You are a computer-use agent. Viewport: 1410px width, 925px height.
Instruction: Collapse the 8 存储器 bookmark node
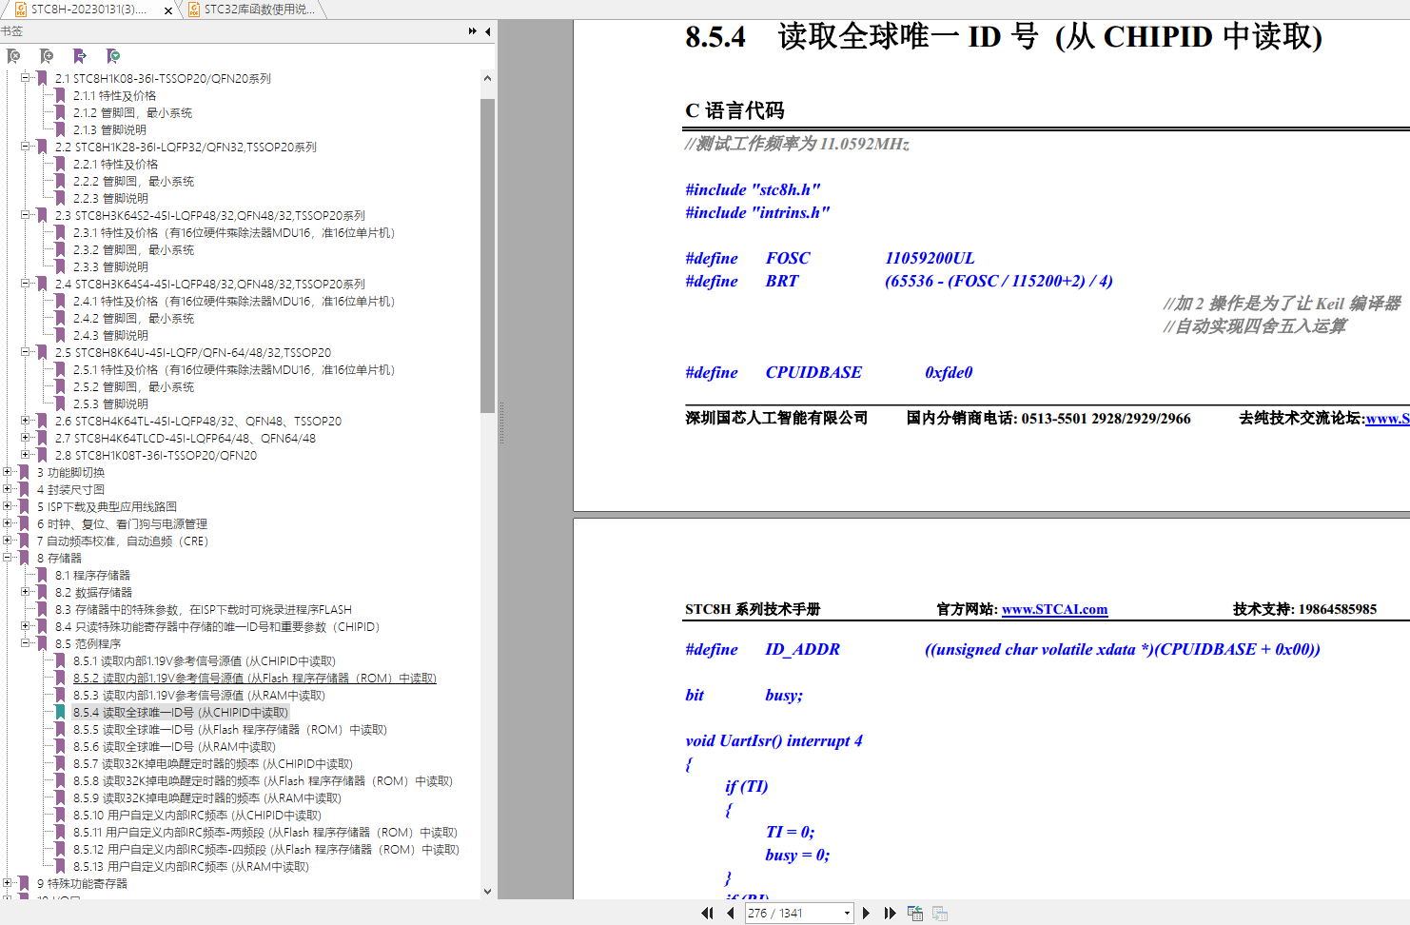tap(8, 558)
